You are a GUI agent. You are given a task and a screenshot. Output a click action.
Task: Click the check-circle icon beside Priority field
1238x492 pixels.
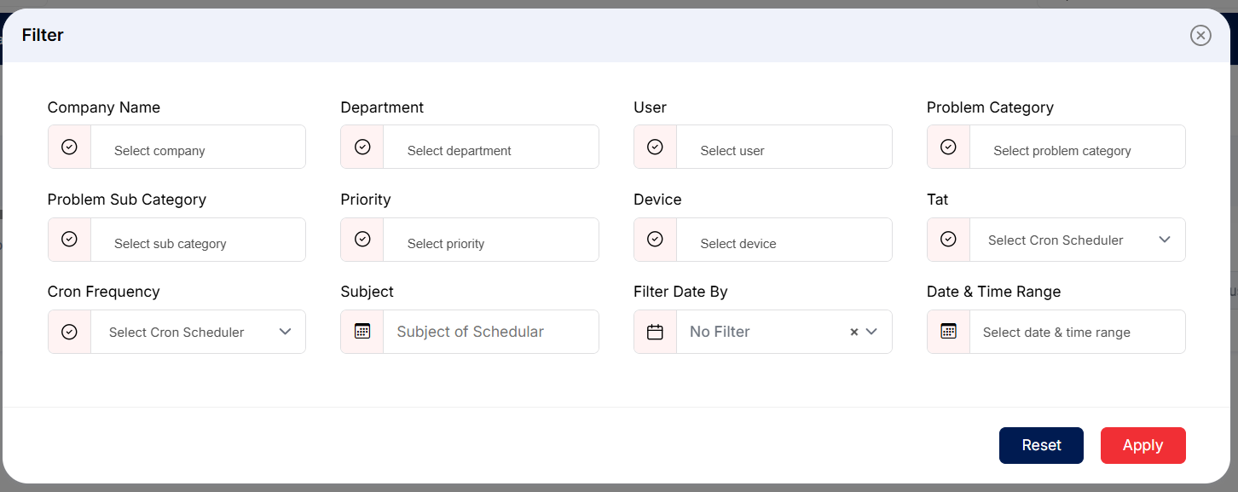coord(362,239)
